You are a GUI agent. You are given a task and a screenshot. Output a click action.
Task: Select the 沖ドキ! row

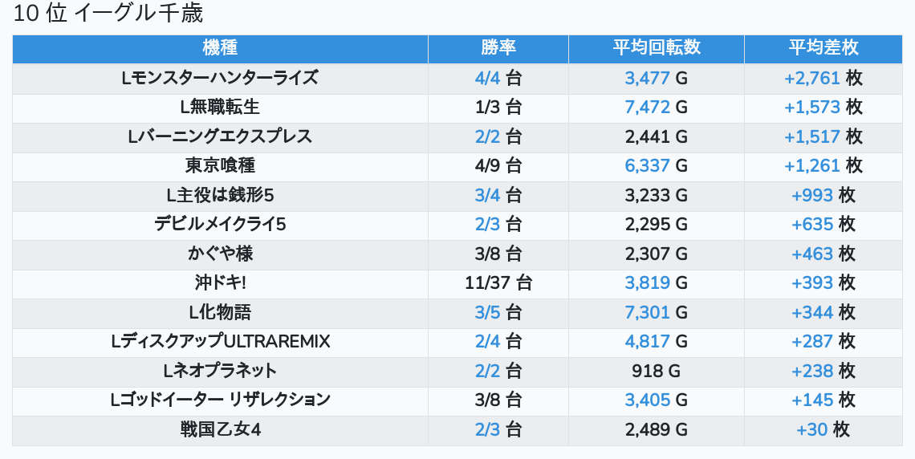220,282
